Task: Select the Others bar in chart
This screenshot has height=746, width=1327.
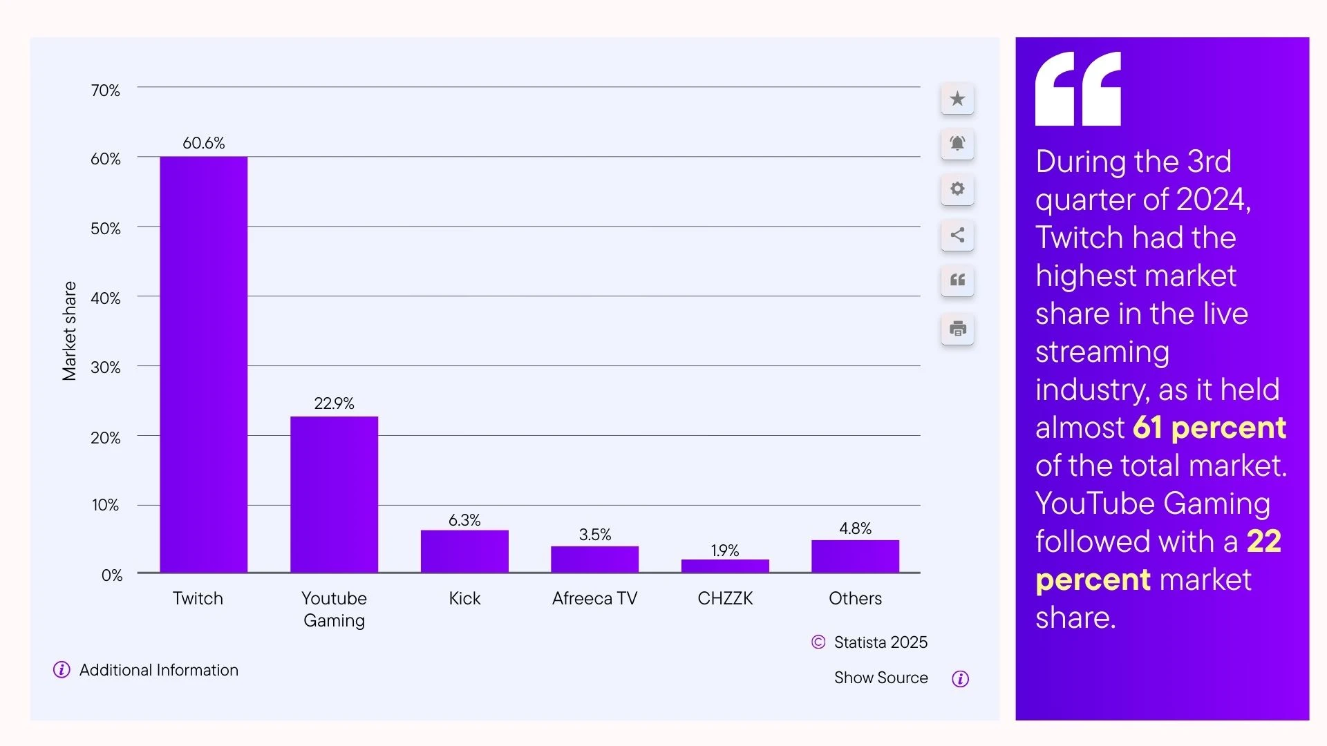Action: [x=855, y=556]
